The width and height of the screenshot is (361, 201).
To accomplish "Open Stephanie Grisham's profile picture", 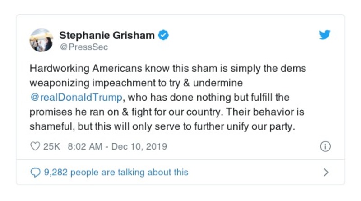I will [x=42, y=40].
